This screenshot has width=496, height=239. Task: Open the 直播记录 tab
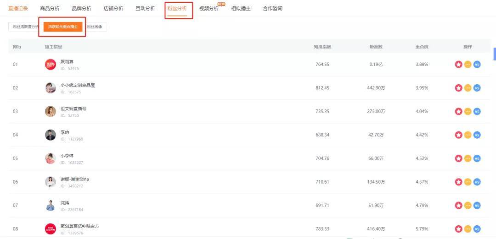(18, 9)
